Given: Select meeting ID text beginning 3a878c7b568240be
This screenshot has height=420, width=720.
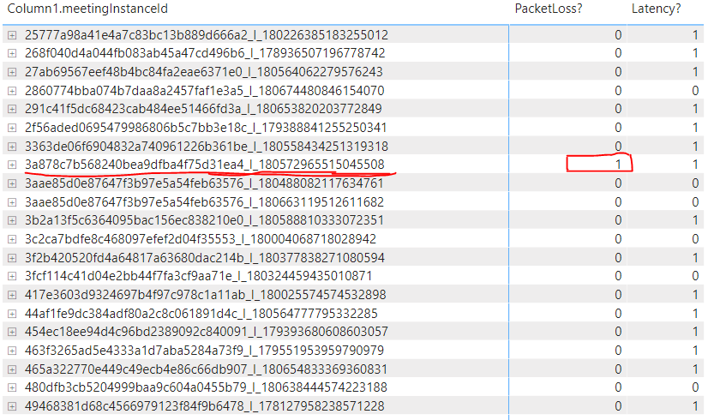Looking at the screenshot, I should point(204,165).
